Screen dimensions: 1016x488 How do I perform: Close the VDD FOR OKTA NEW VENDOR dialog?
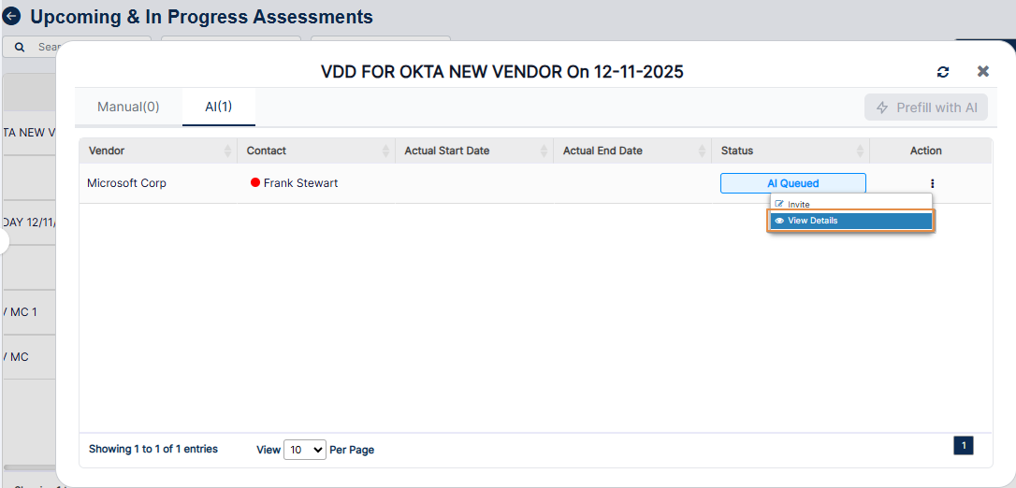tap(983, 71)
